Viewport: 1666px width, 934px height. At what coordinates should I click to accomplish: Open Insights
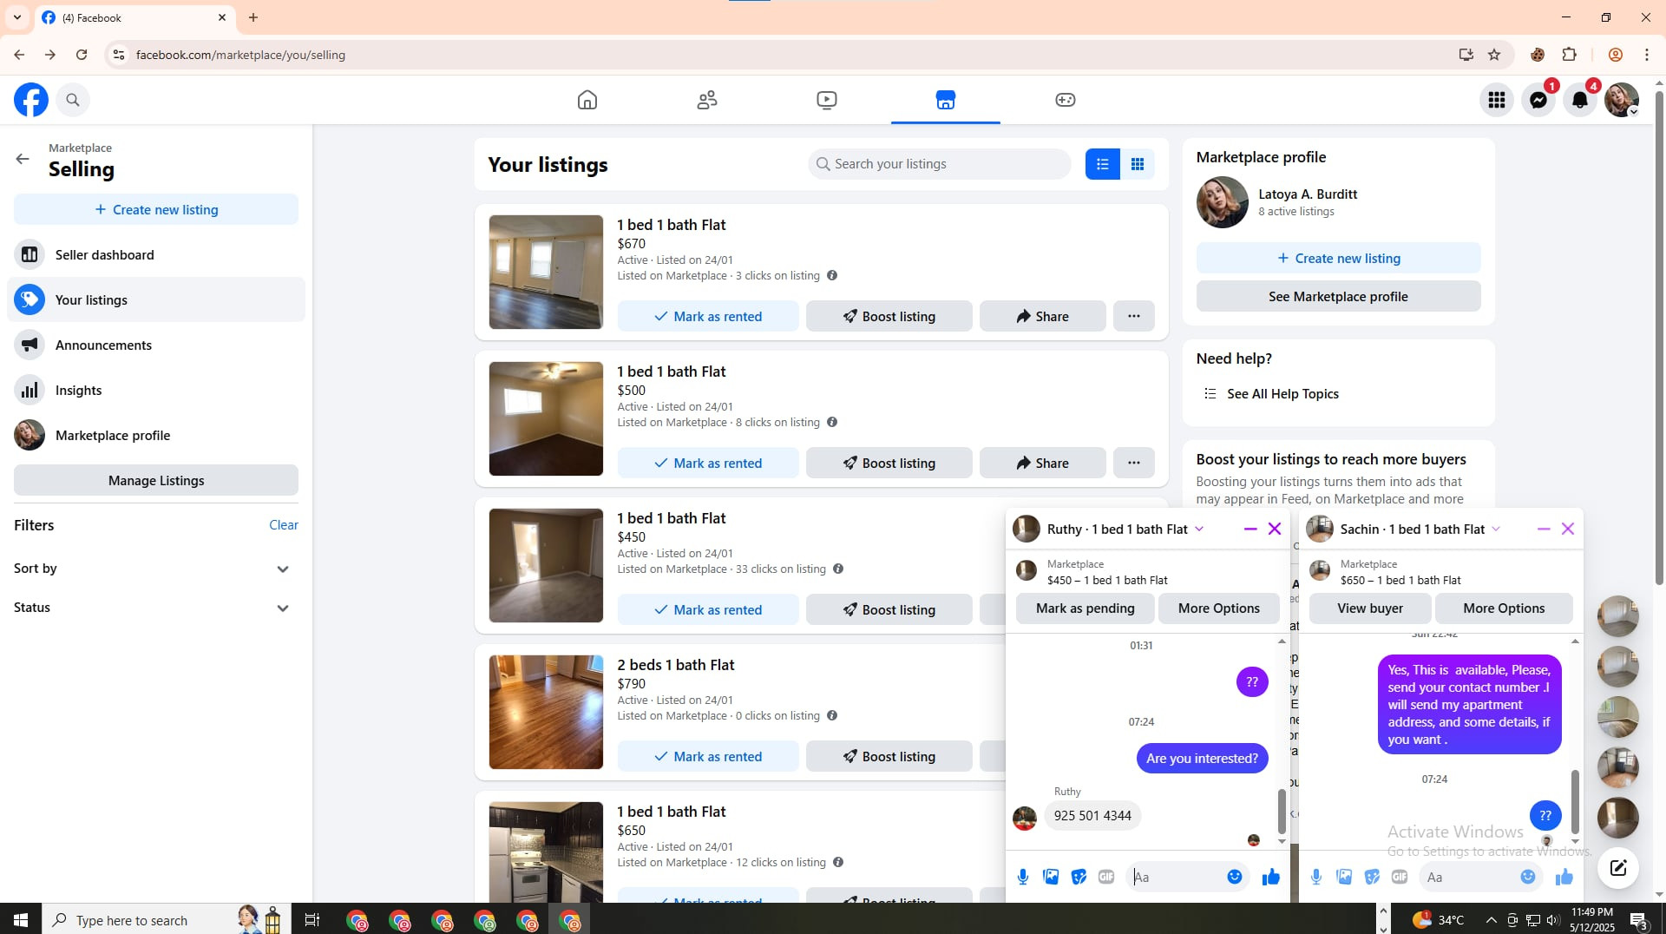(156, 390)
